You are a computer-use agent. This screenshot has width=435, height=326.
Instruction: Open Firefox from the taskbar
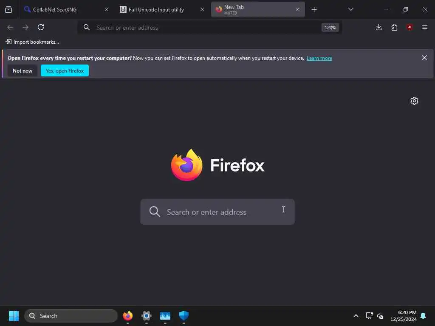[127, 316]
